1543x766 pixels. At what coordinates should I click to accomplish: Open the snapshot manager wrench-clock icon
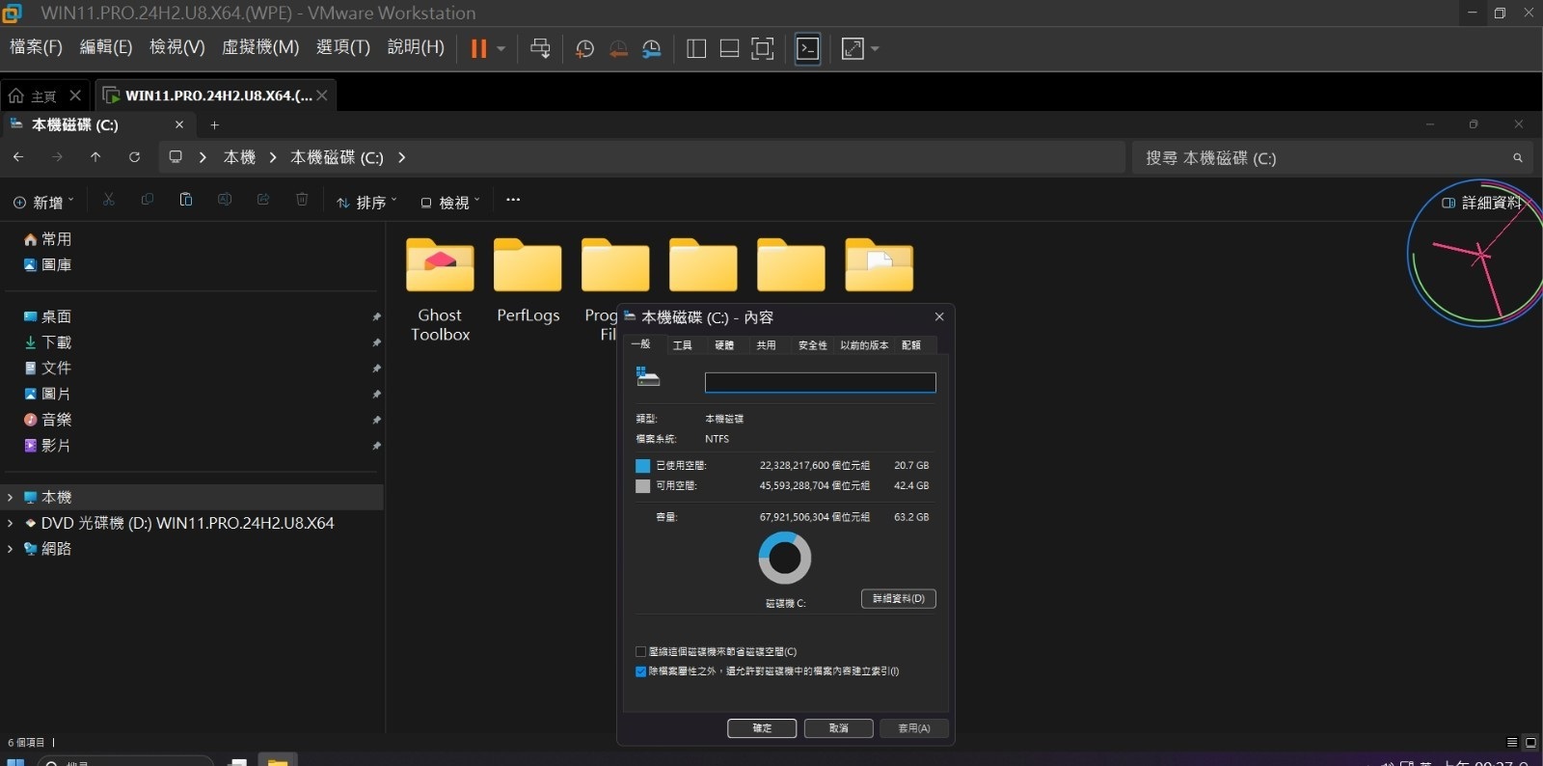[x=652, y=48]
